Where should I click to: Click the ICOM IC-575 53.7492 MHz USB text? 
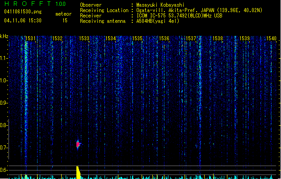[x=179, y=16]
